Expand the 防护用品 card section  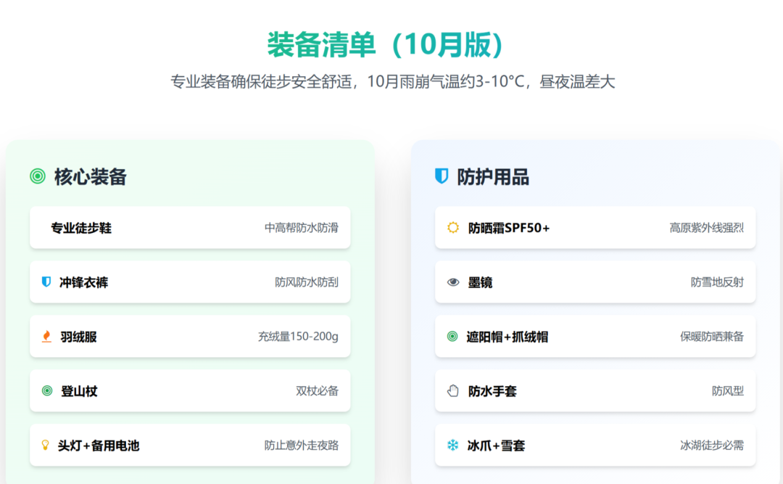coord(497,176)
